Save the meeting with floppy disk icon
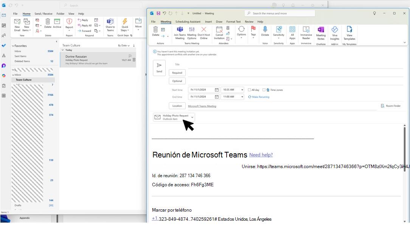Image resolution: width=410 pixels, height=226 pixels. [x=158, y=13]
